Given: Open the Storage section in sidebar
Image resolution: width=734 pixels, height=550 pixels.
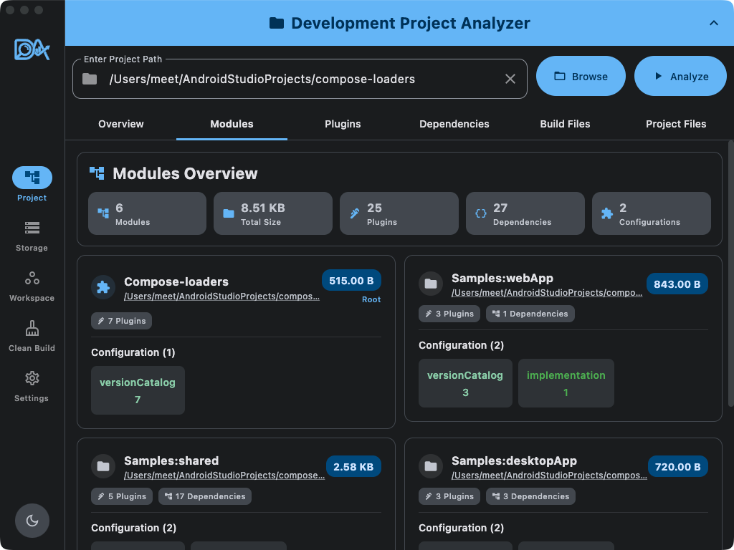Looking at the screenshot, I should [32, 236].
